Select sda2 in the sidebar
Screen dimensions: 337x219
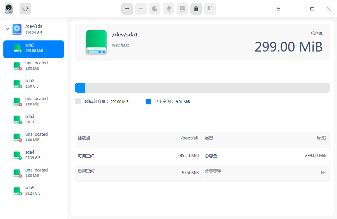[x=34, y=83]
